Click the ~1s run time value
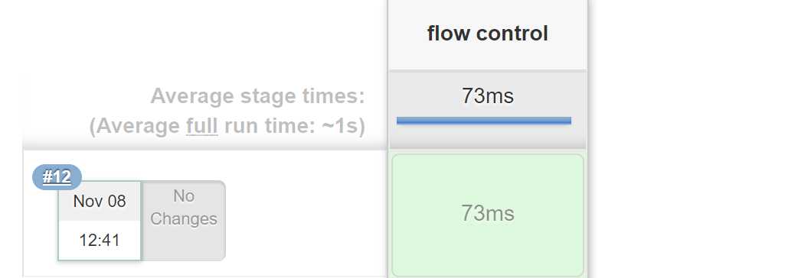785x278 pixels. point(343,126)
